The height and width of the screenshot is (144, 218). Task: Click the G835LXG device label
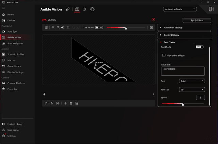pos(52,20)
